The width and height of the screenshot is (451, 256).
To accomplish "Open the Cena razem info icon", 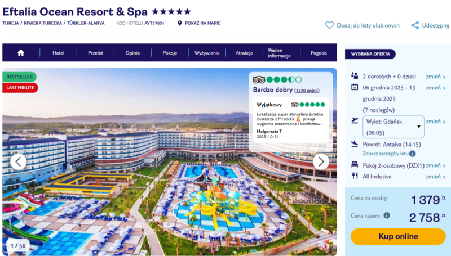I will pyautogui.click(x=387, y=215).
